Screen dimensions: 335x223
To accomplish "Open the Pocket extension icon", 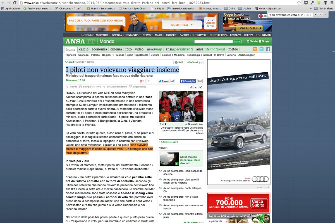I will [x=306, y=3].
